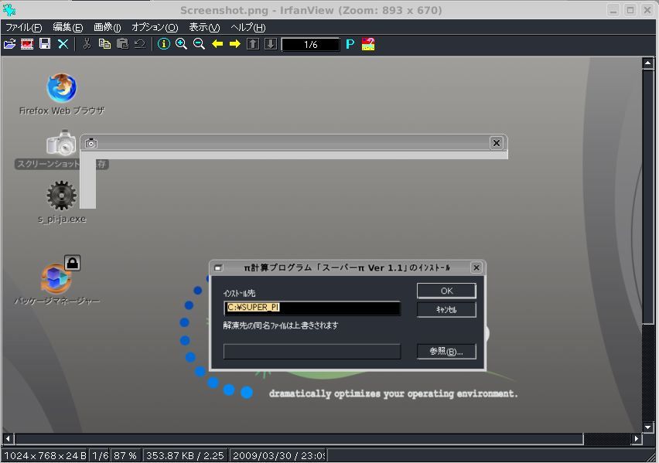
Task: Minimize the IrfanView window
Action: coord(613,10)
